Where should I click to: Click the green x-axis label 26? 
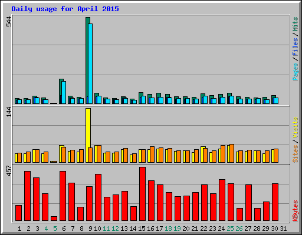pos(239,229)
